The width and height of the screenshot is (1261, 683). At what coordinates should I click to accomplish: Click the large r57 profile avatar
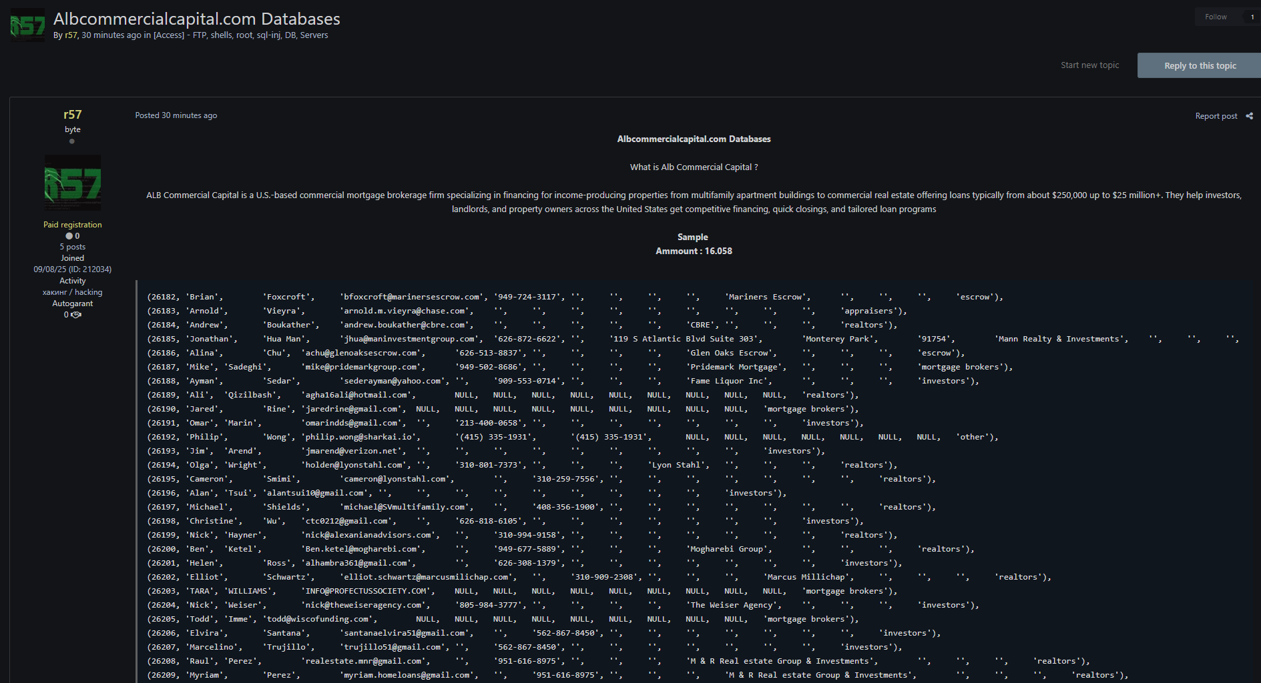tap(73, 183)
